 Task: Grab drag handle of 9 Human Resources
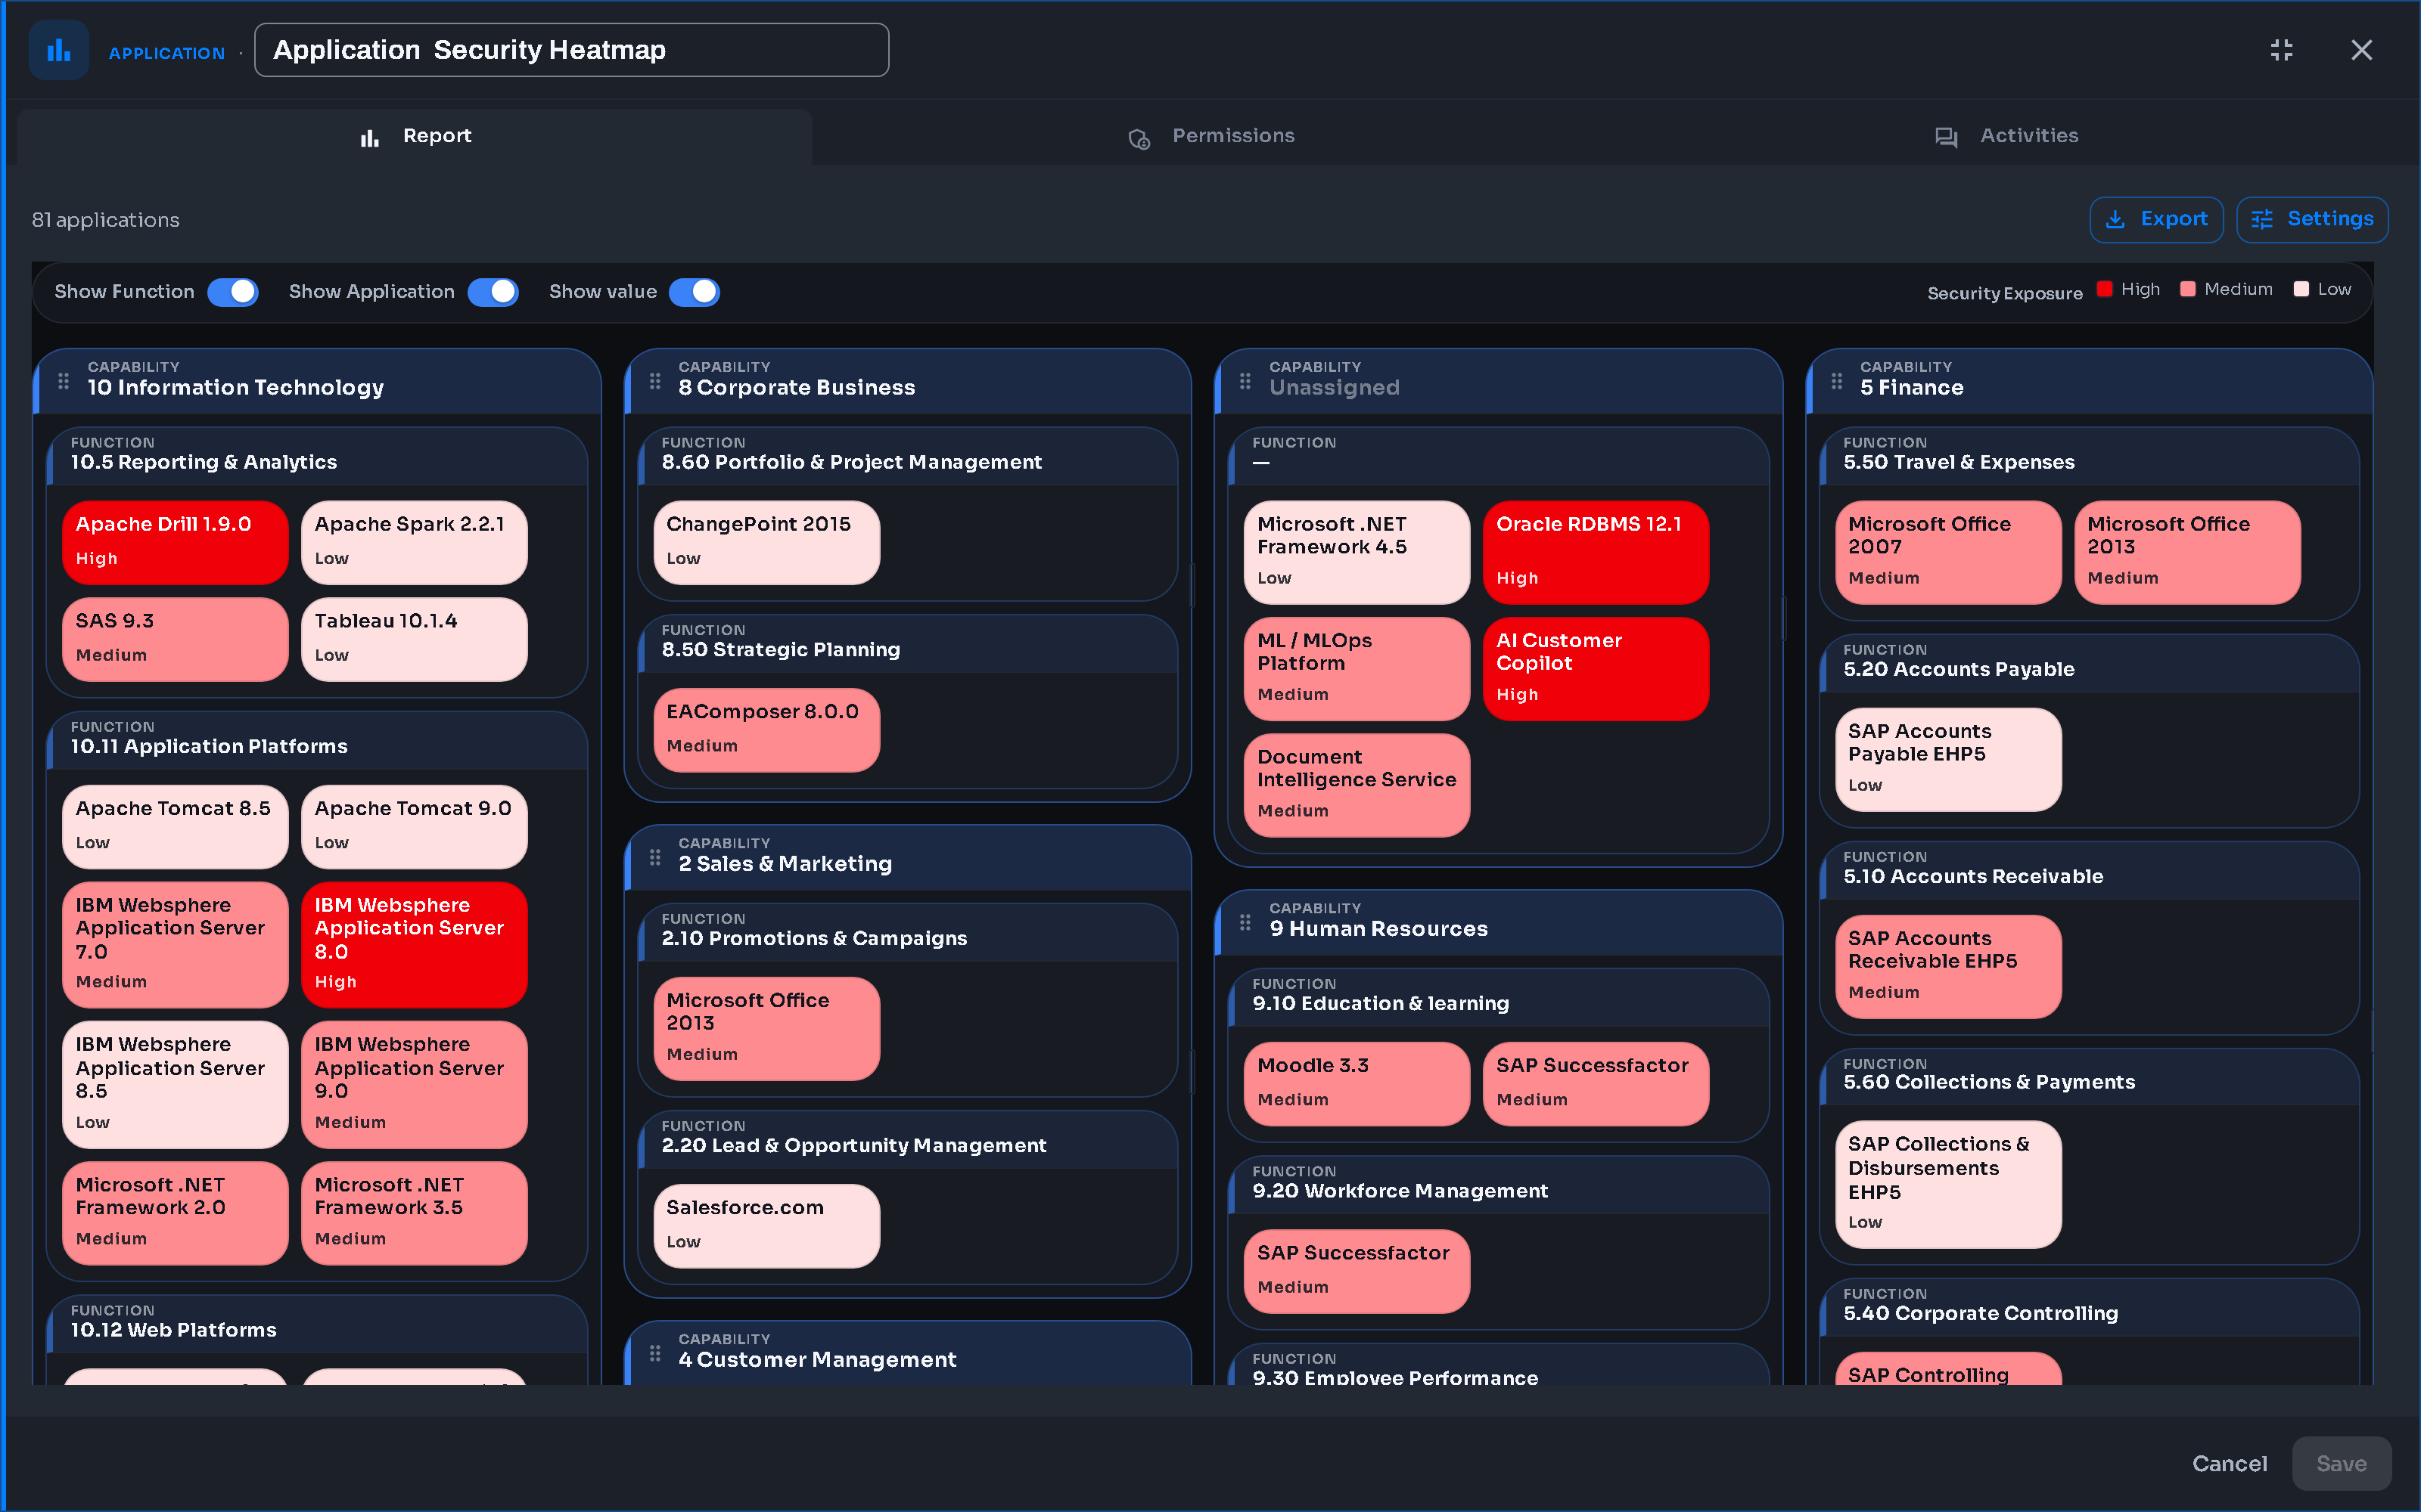[1245, 922]
